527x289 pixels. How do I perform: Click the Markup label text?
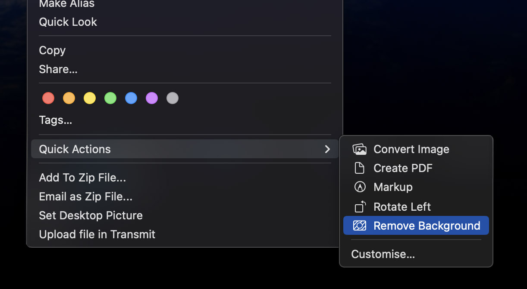pos(393,187)
